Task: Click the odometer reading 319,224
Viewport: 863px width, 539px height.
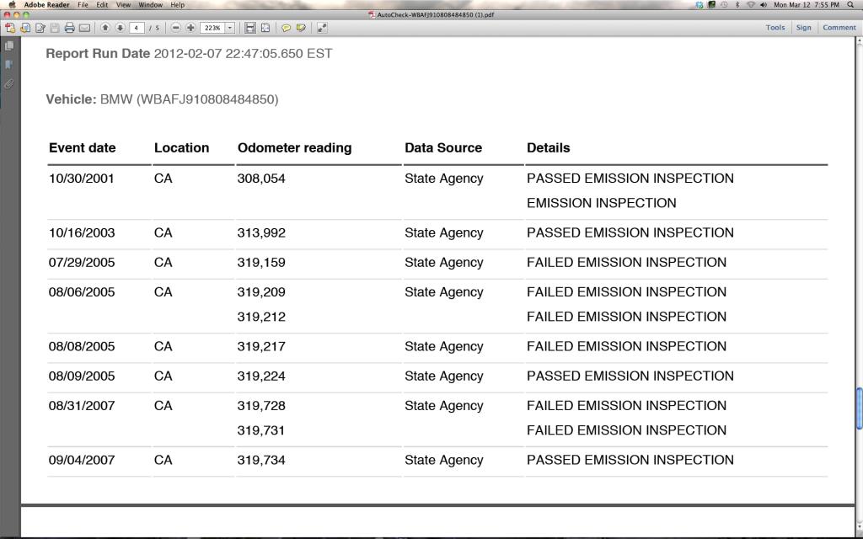Action: tap(261, 376)
